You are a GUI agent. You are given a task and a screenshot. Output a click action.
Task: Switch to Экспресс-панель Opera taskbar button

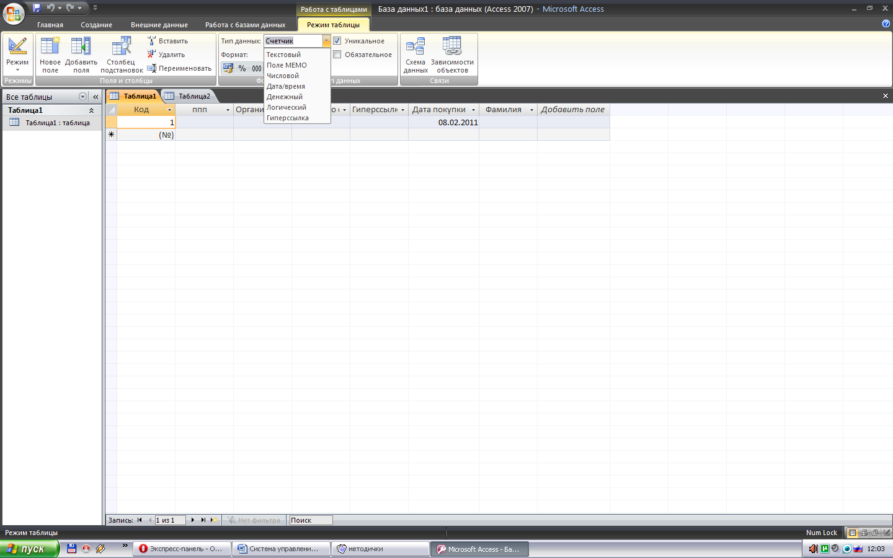click(x=182, y=549)
